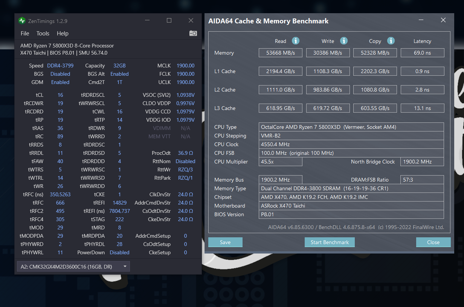Click the BIOS Version P8.01 field
Viewport: 464px width, 307px height.
coord(351,214)
